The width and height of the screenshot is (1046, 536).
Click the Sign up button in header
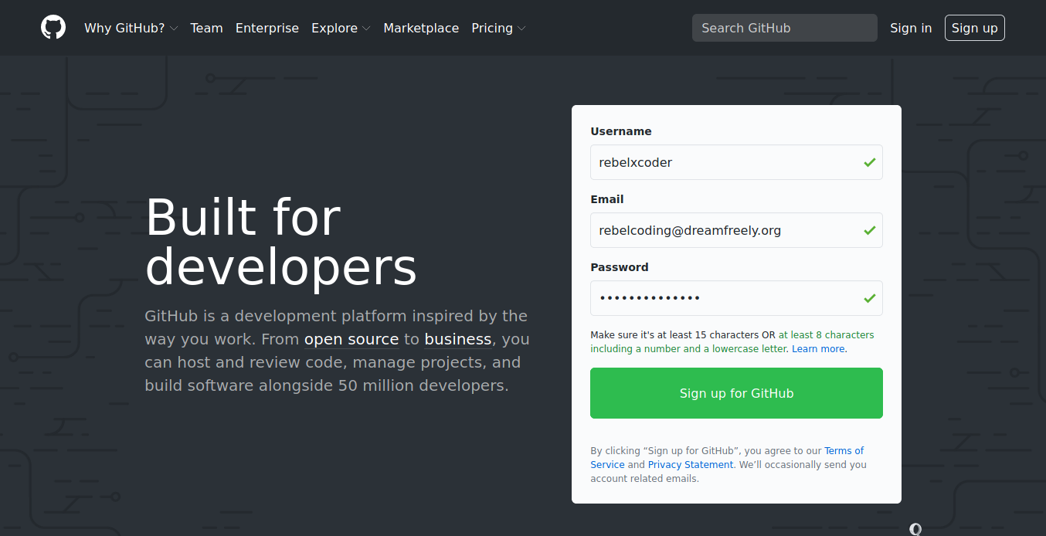tap(974, 28)
